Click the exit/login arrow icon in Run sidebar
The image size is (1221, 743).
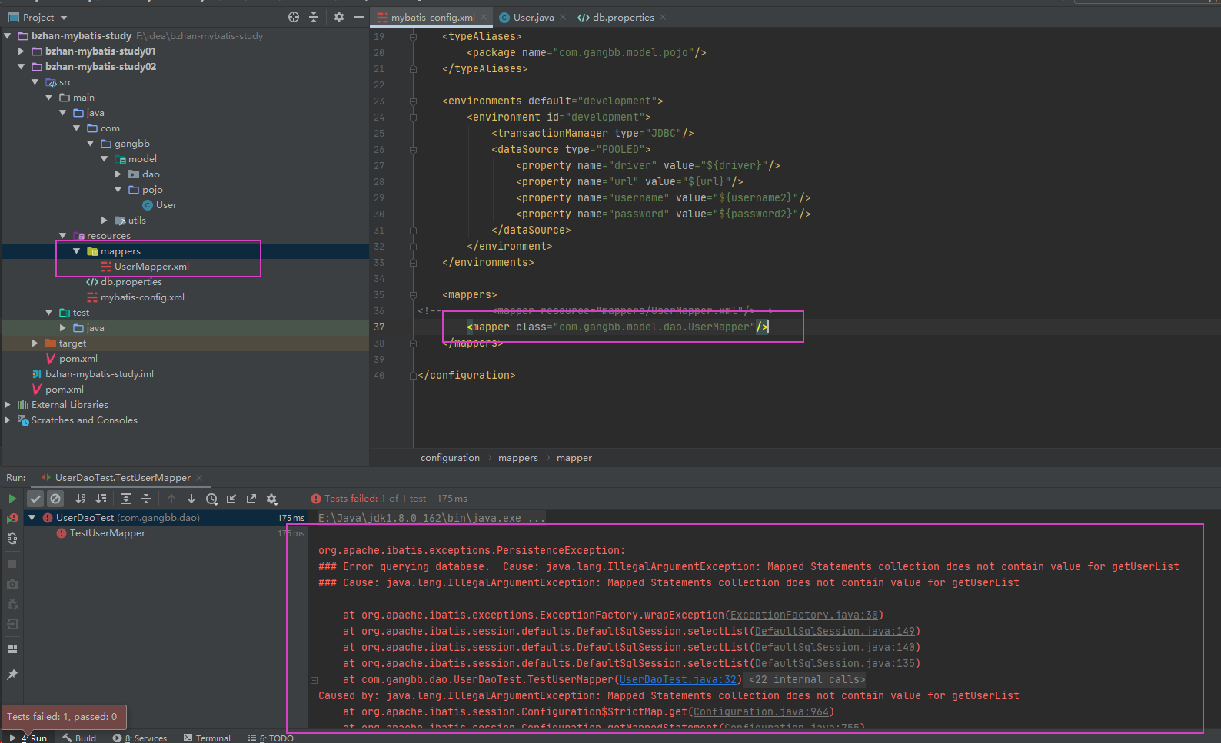point(12,624)
